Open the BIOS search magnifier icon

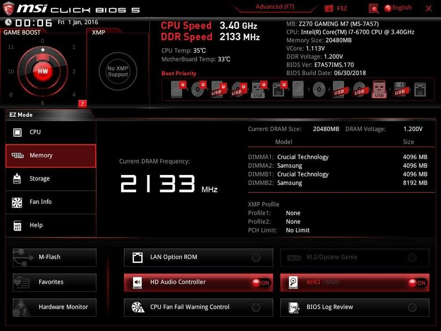pos(373,9)
